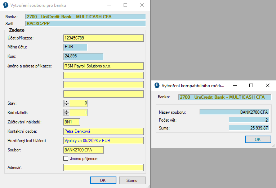This screenshot has height=188, width=276.
Task: Focus the Kontaktní osoba field
Action: [x=103, y=131]
